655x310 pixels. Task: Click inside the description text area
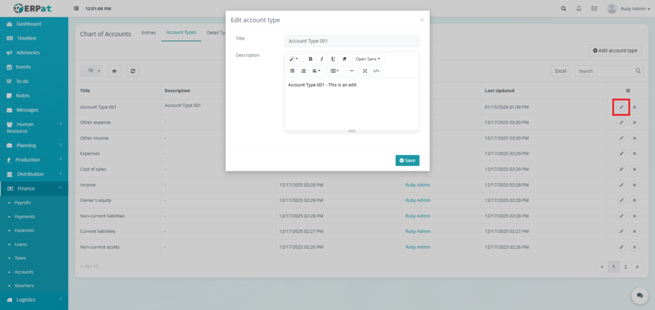click(x=352, y=104)
